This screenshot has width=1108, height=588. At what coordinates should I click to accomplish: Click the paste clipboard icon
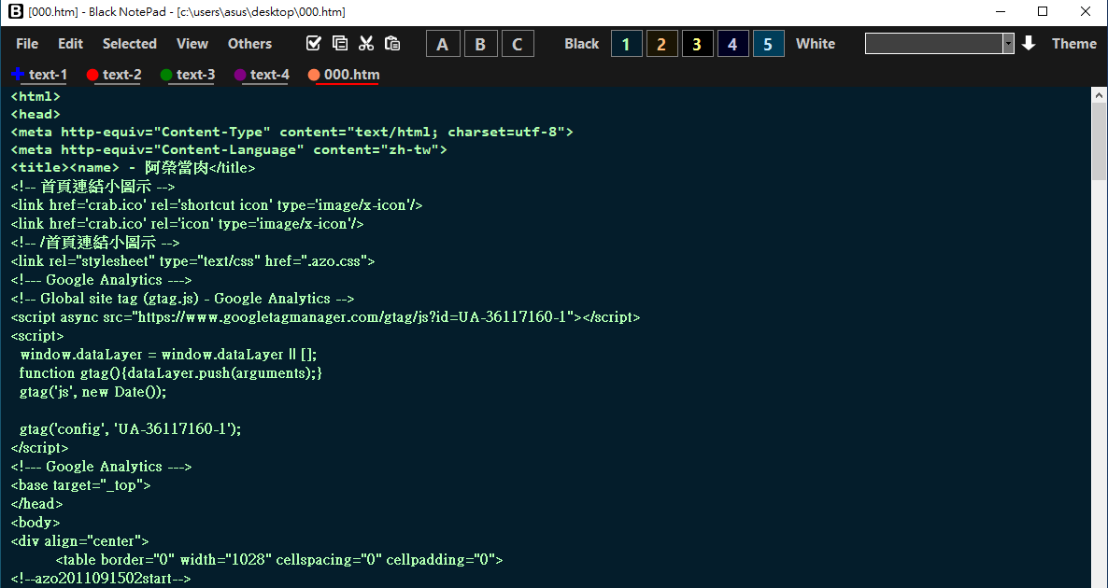[x=392, y=43]
